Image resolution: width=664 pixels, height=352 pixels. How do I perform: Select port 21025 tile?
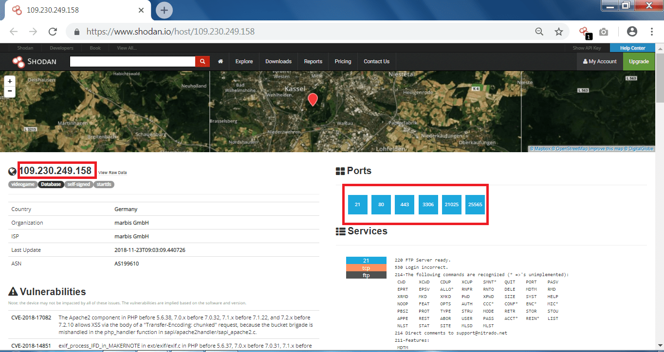[452, 205]
